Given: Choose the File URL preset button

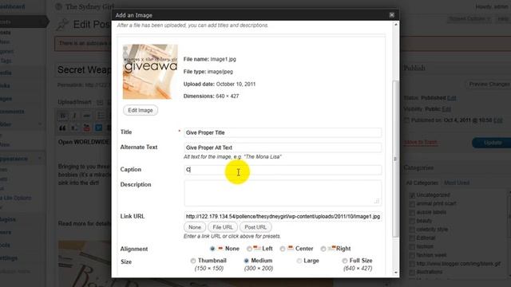Looking at the screenshot, I should pyautogui.click(x=223, y=227).
